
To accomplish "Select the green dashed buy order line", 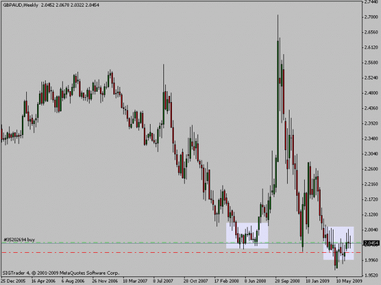I will (x=182, y=242).
